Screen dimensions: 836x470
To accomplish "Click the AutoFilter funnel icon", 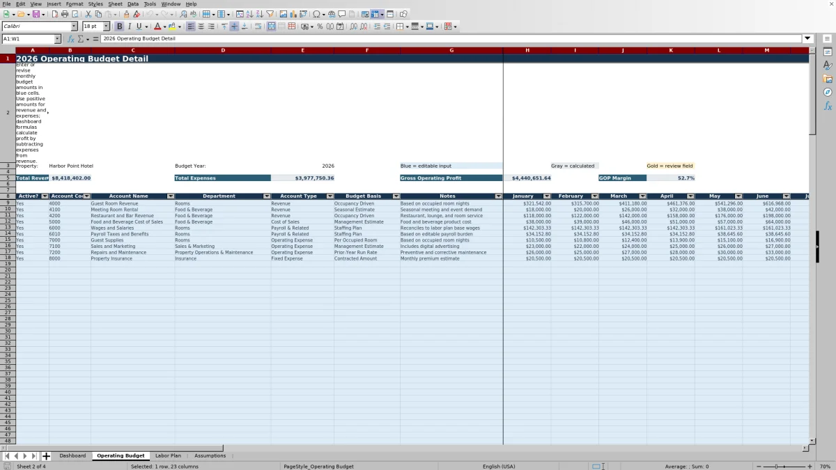I will (x=270, y=14).
